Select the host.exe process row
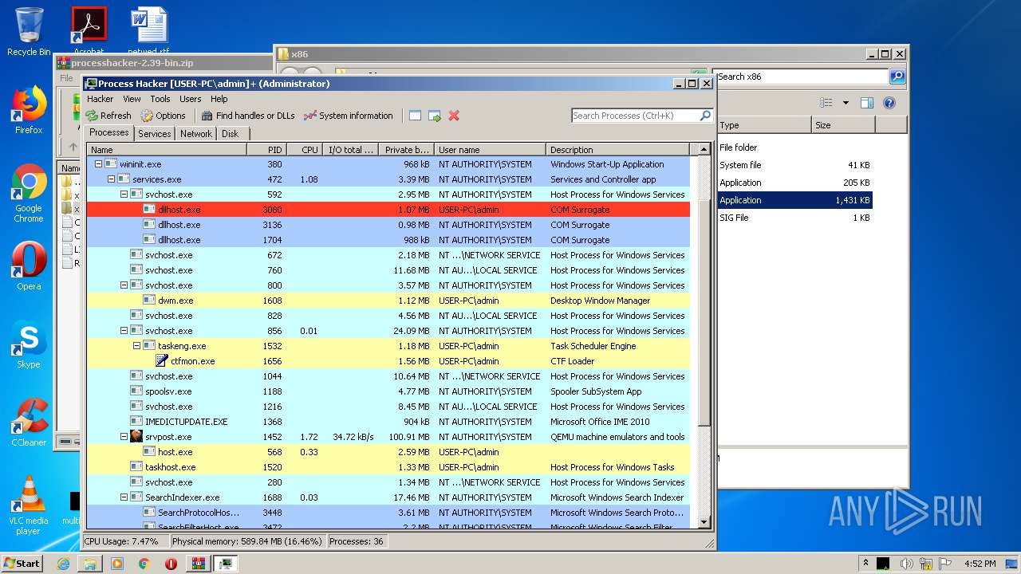 coord(388,452)
